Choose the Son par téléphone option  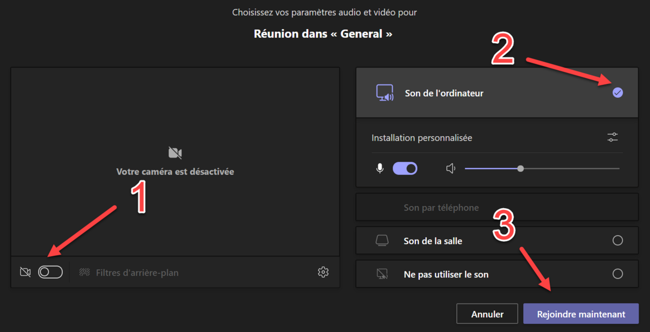click(497, 208)
